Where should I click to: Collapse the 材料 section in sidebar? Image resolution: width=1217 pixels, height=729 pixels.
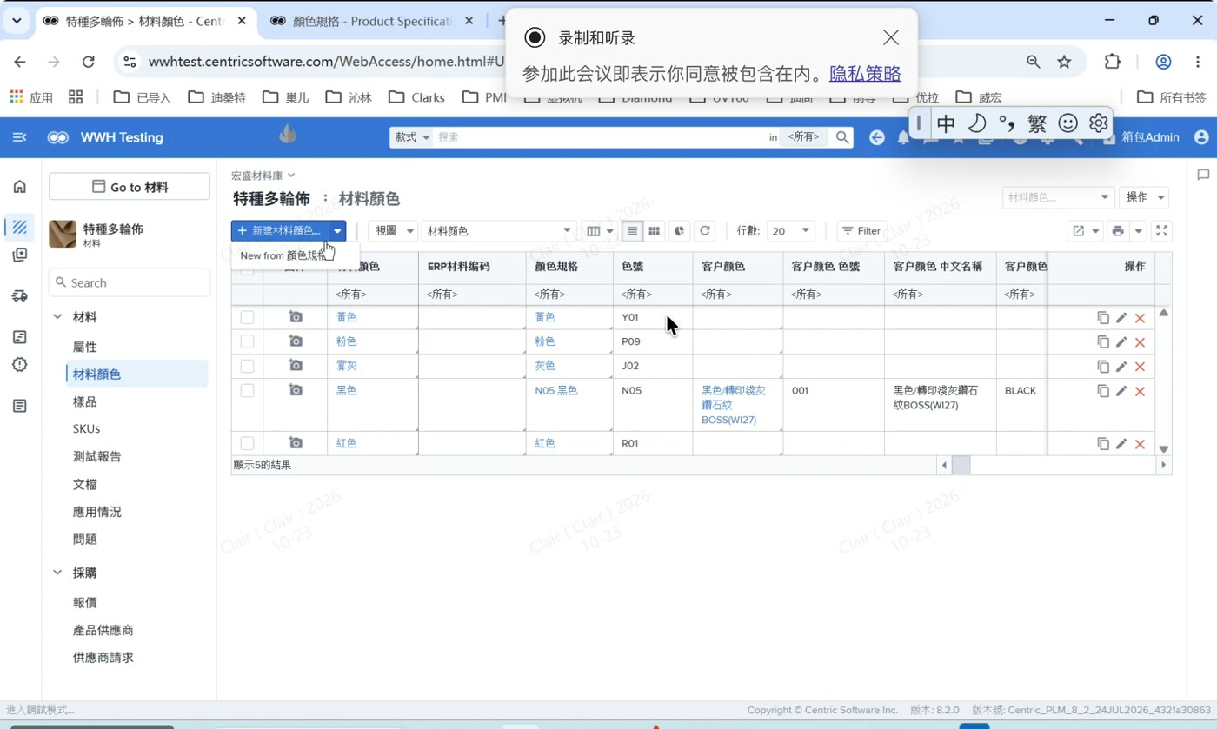[57, 317]
